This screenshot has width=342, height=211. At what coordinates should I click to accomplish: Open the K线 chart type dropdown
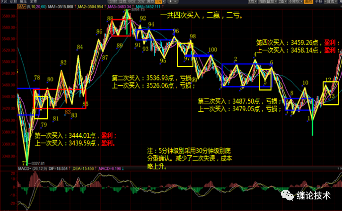click(x=252, y=1)
